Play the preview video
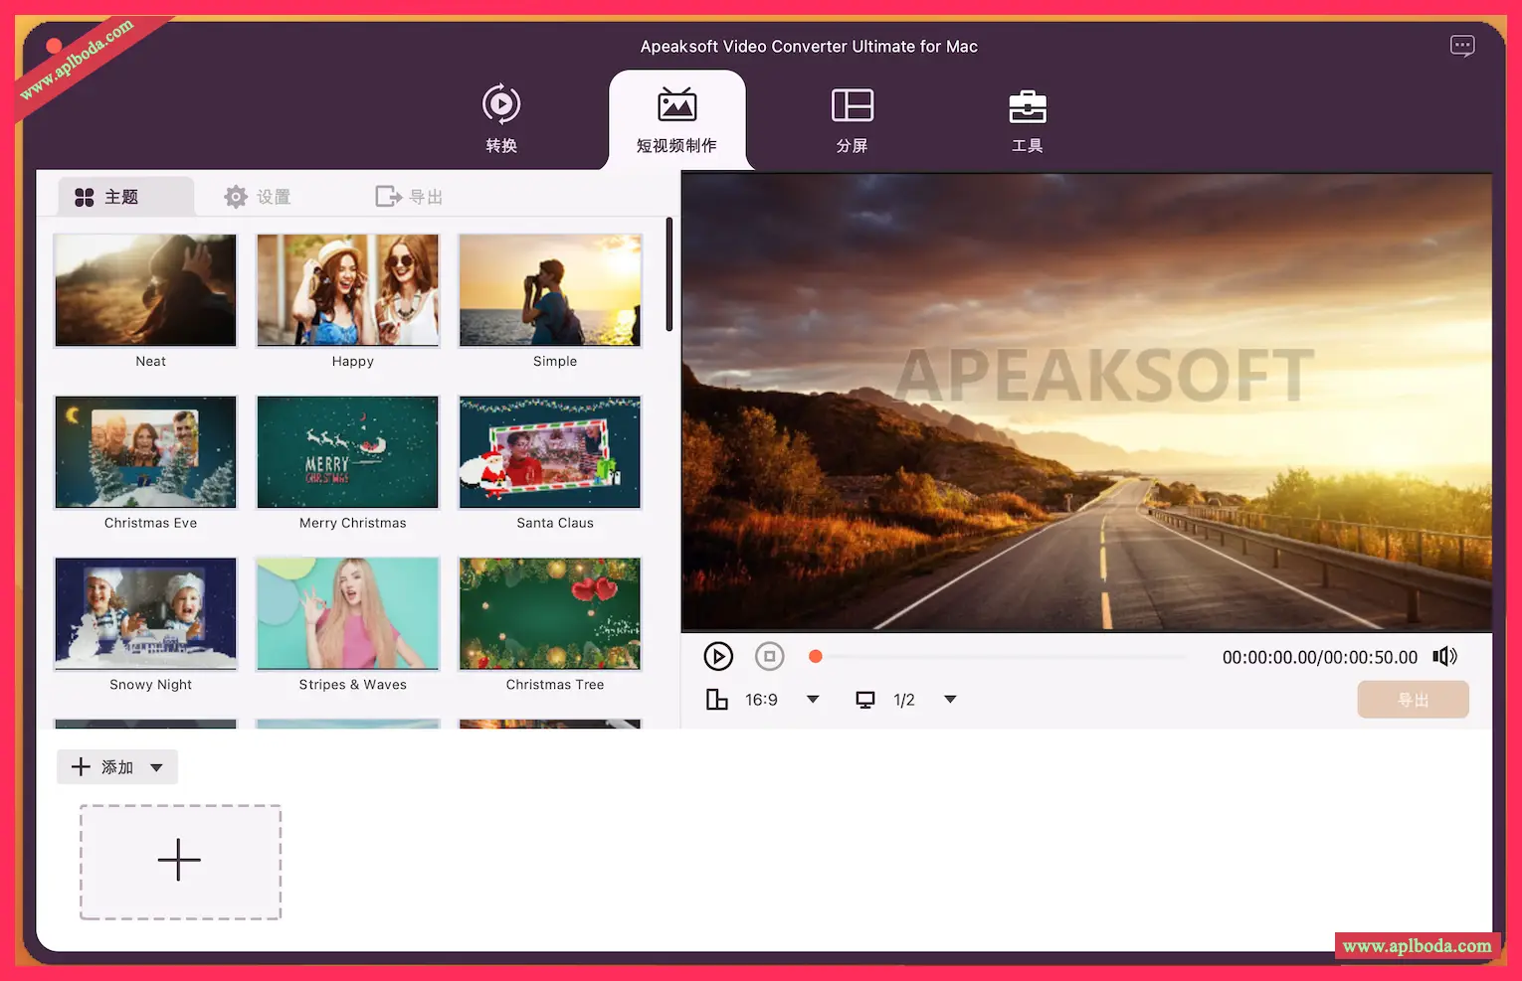1522x981 pixels. click(718, 657)
